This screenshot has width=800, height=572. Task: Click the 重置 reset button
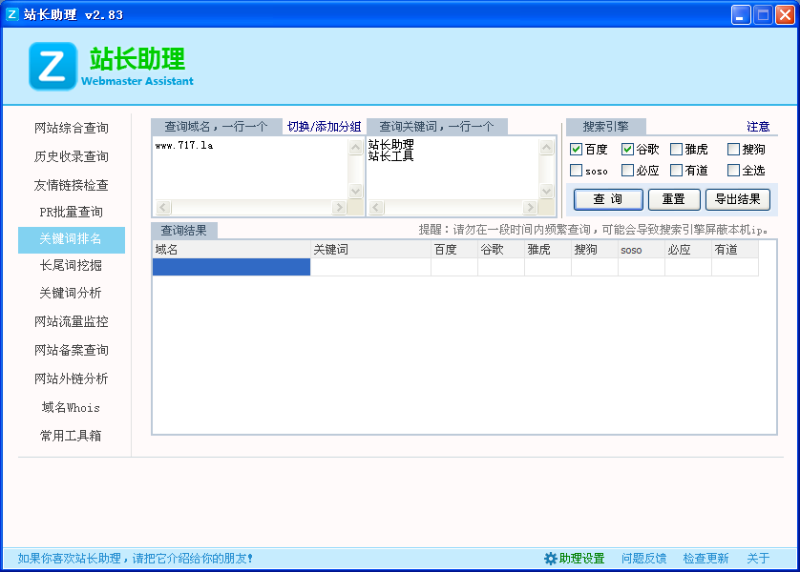[x=674, y=199]
